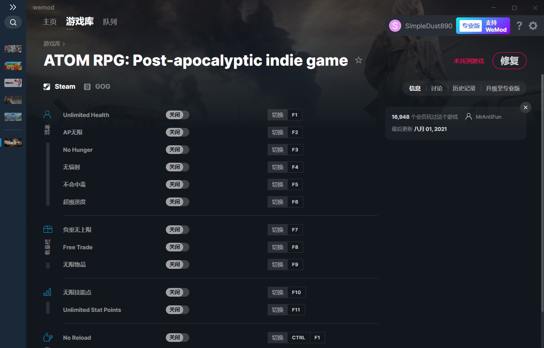Select the GOG platform icon
This screenshot has width=544, height=348.
(87, 87)
